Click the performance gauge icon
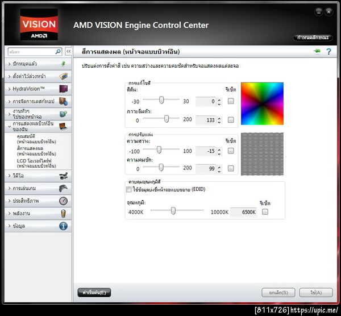 pos(63,201)
